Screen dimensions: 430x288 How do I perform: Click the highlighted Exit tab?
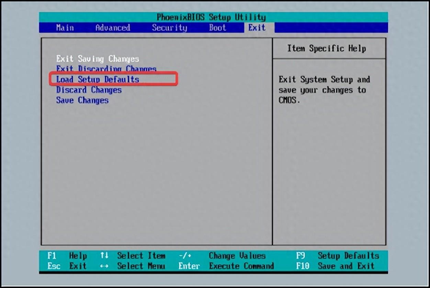257,28
